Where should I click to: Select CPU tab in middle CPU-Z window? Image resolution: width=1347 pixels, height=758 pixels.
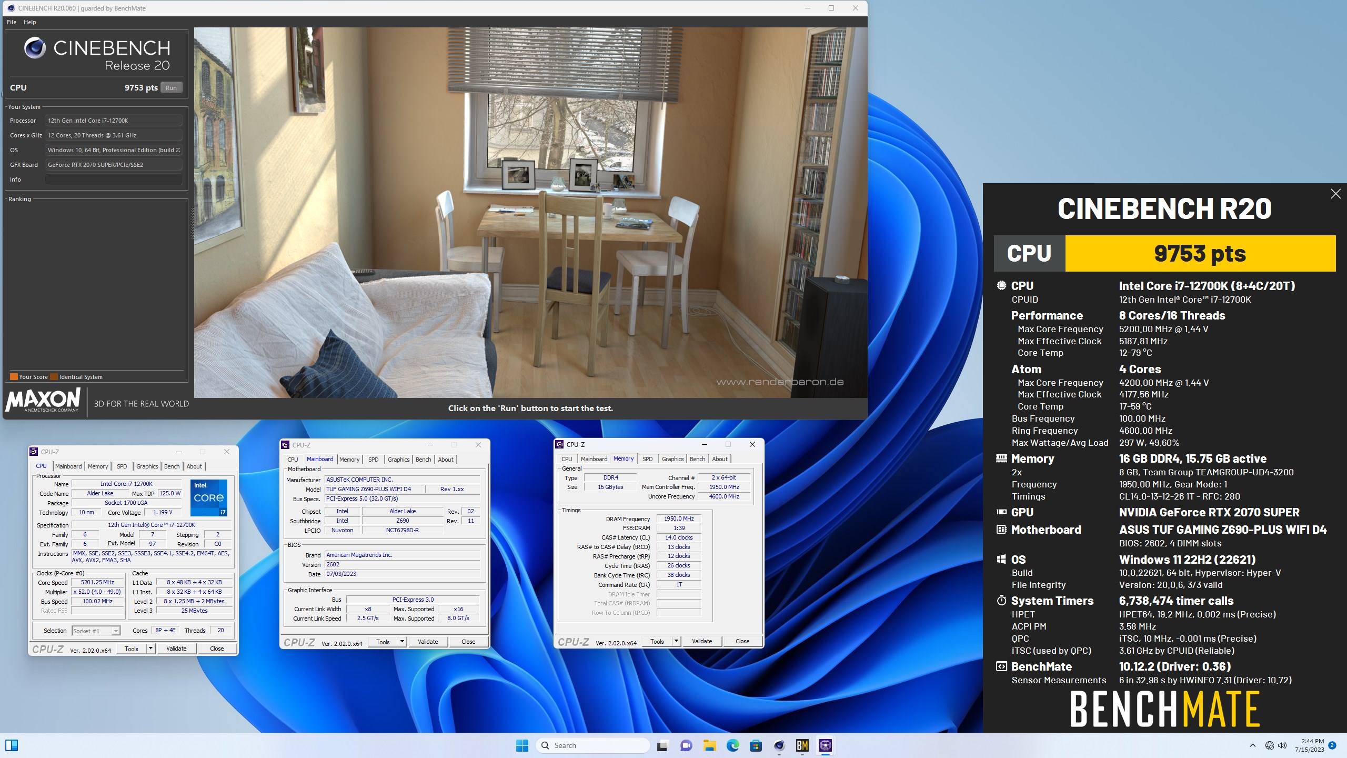click(x=293, y=460)
